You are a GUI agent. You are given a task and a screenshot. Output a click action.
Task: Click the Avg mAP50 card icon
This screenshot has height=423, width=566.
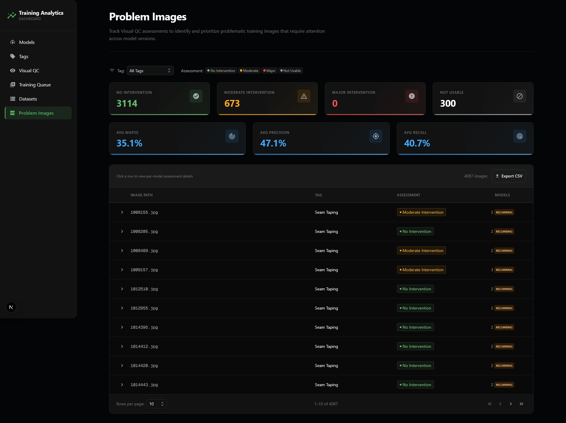(232, 136)
